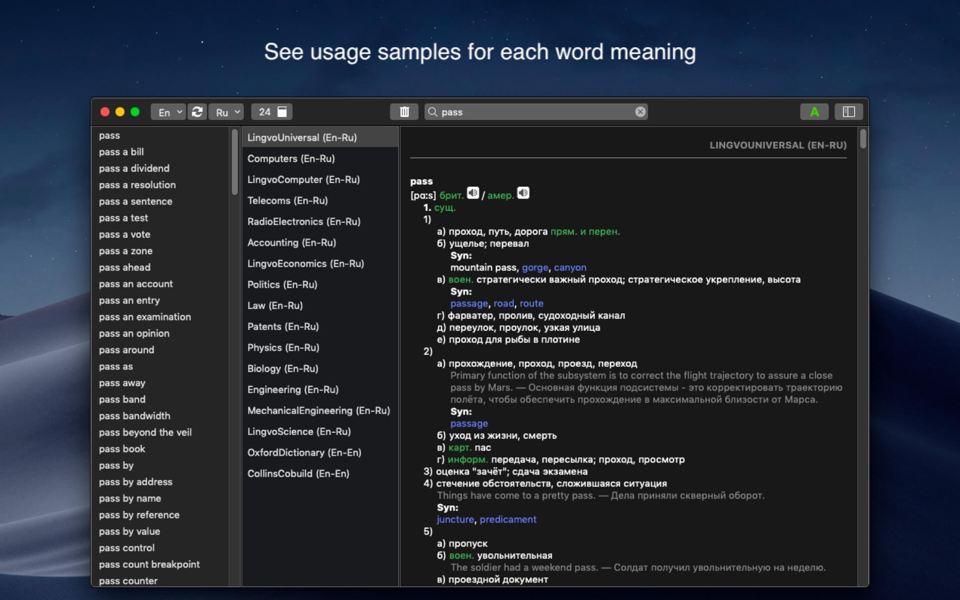Image resolution: width=960 pixels, height=600 pixels.
Task: Select 'pass by reference' in word list
Action: [139, 514]
